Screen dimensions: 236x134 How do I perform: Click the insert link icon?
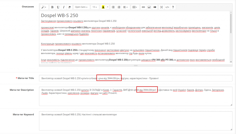coord(143,7)
